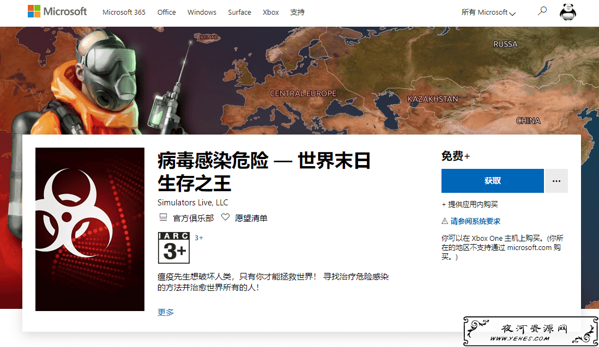599x347 pixels.
Task: Open the 支持 support menu item
Action: click(297, 12)
